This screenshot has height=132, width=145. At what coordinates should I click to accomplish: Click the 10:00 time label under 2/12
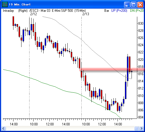pos(34,124)
